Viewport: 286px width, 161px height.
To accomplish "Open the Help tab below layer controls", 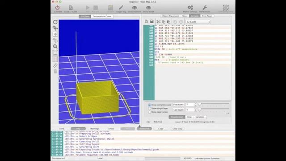I will point(189,117).
